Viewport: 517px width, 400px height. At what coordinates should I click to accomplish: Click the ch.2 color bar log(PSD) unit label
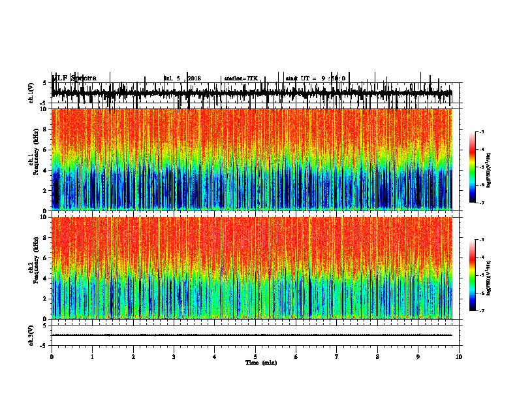[x=488, y=278]
